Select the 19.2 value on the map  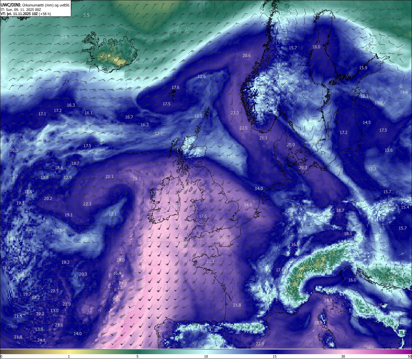pyautogui.click(x=65, y=262)
